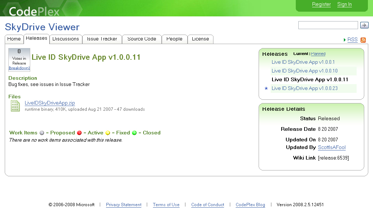The width and height of the screenshot is (373, 212).
Task: Click the search arrow button
Action: tap(364, 25)
